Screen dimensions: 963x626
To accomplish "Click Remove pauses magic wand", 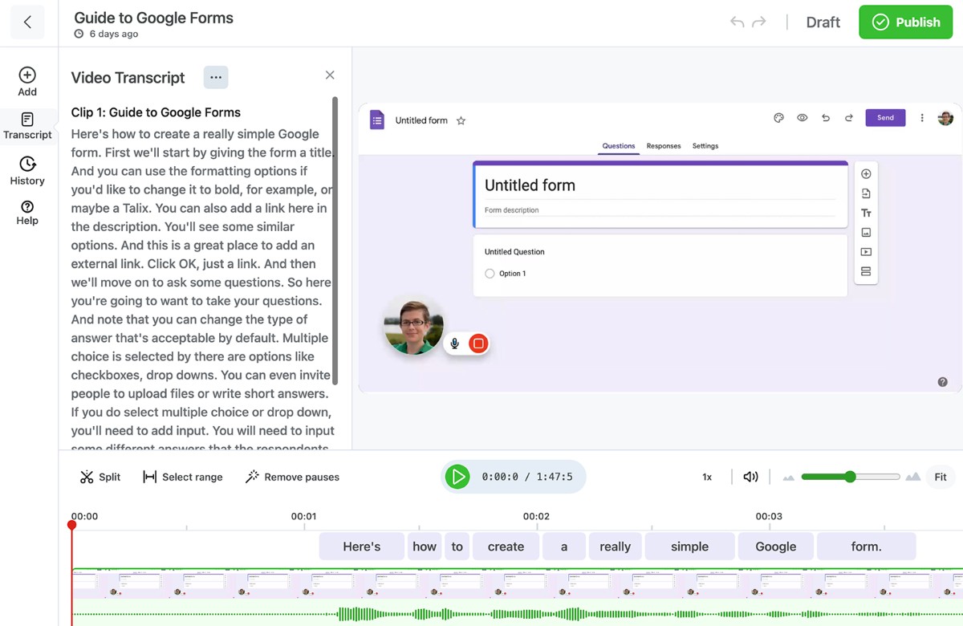I will click(292, 477).
